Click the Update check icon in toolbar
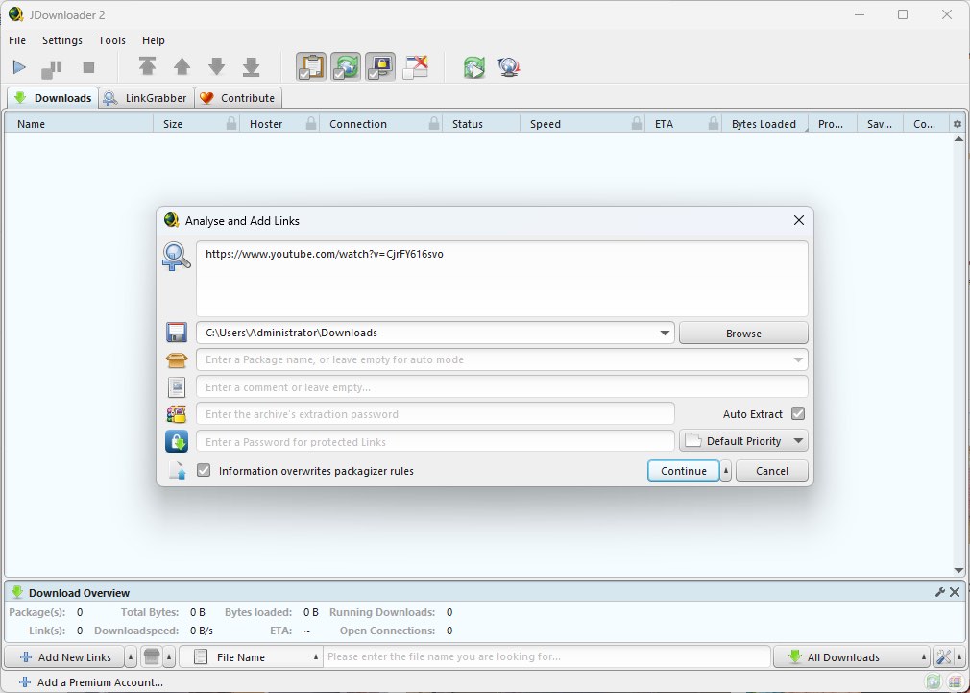The width and height of the screenshot is (970, 693). pos(473,67)
